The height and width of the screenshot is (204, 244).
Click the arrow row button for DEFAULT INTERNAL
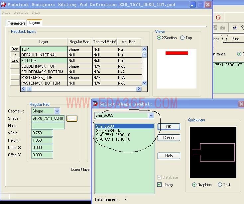(15, 55)
